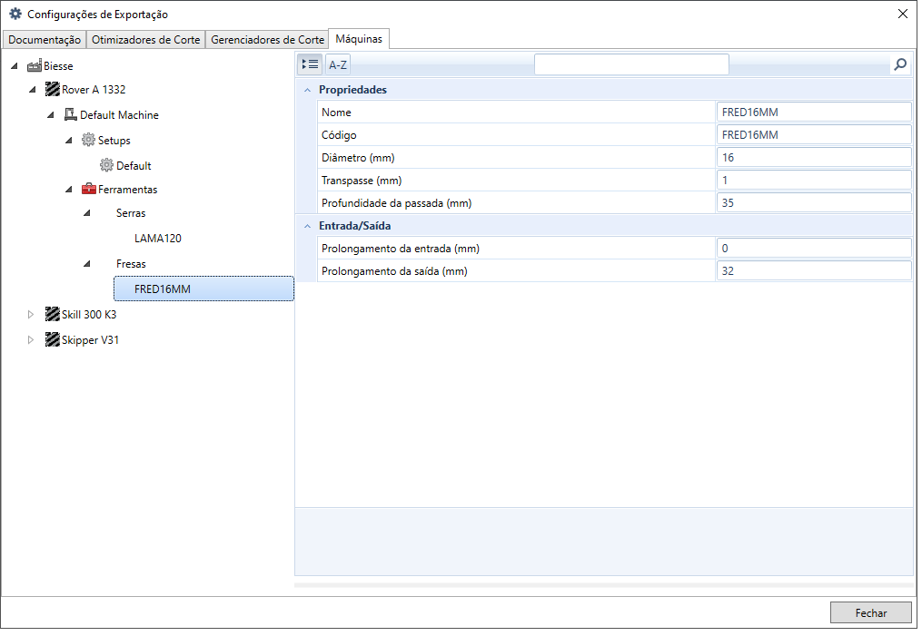Edit the Diâmetro (mm) value
The image size is (922, 636).
(814, 157)
